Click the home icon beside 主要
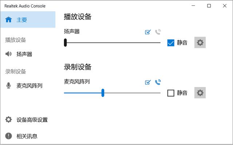Image resolution: width=233 pixels, height=145 pixels. pyautogui.click(x=8, y=20)
